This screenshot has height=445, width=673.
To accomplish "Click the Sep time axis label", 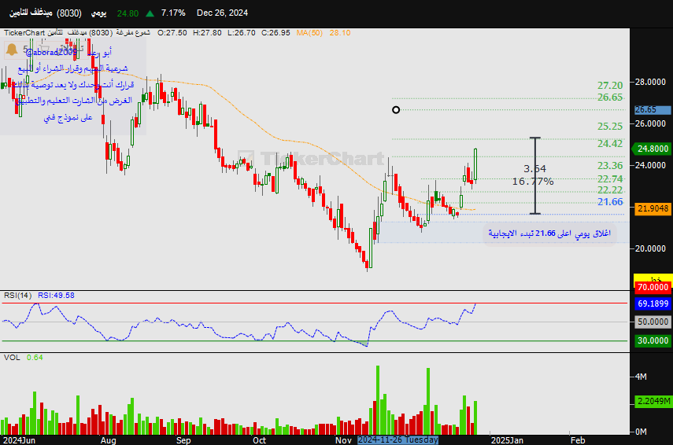I will coord(183,440).
